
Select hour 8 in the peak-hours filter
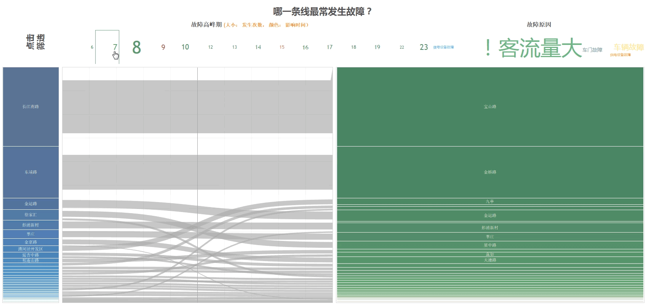click(136, 48)
